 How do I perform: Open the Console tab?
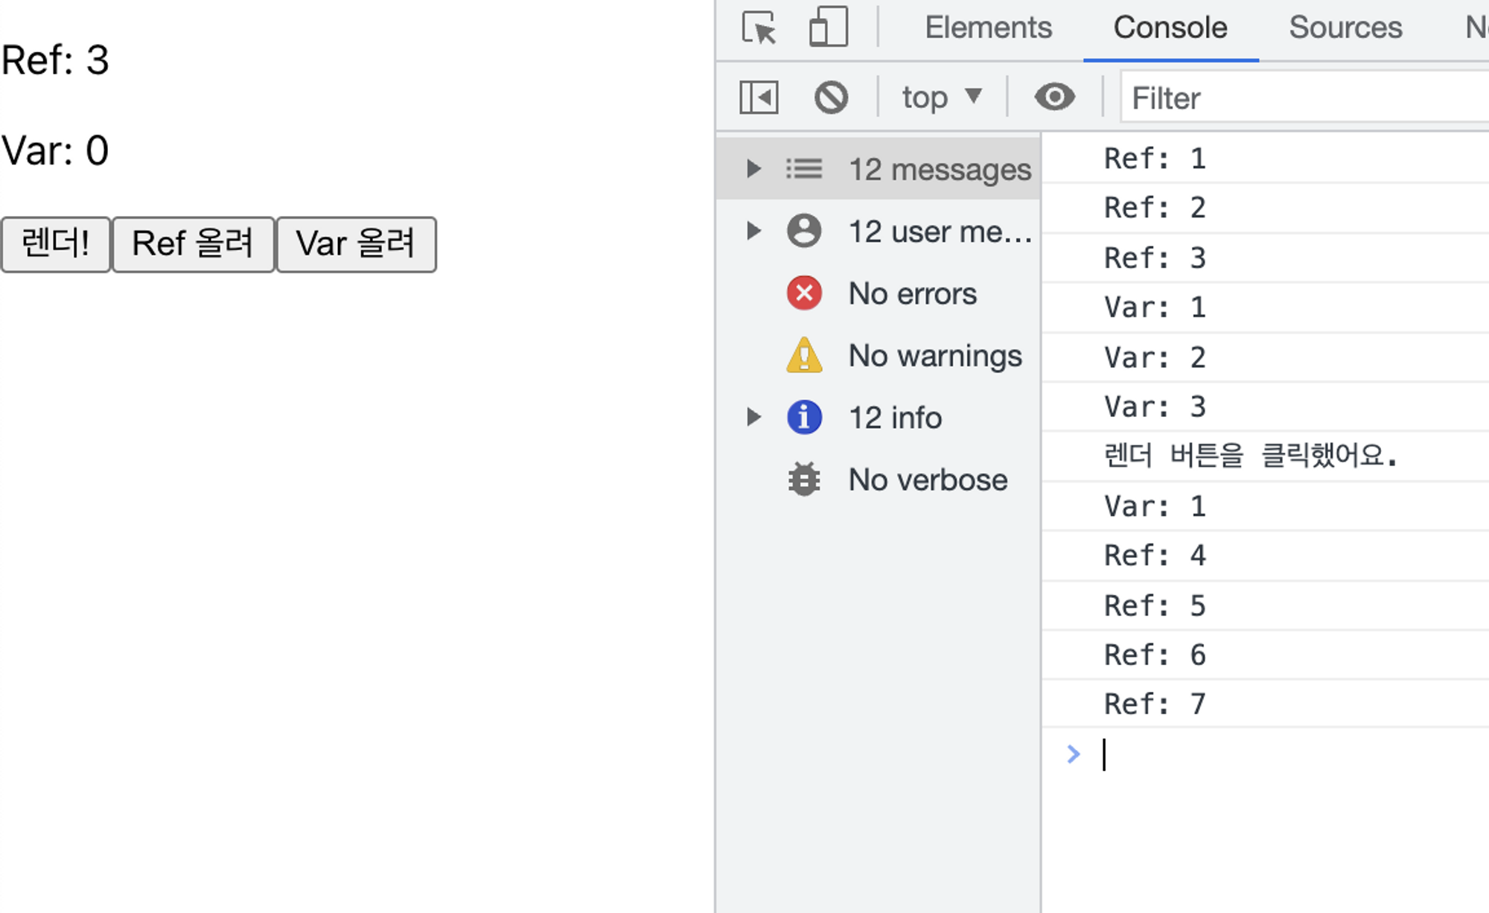pyautogui.click(x=1170, y=28)
